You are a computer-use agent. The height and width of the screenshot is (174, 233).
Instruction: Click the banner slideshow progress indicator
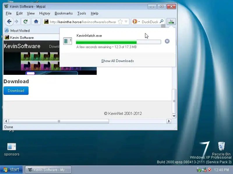tap(52, 73)
